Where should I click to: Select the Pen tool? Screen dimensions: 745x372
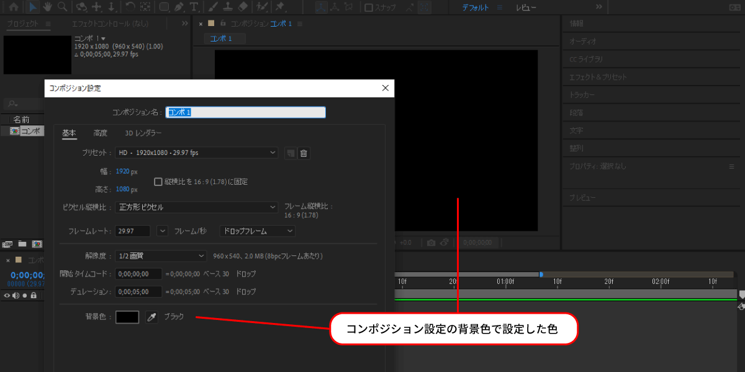[179, 7]
